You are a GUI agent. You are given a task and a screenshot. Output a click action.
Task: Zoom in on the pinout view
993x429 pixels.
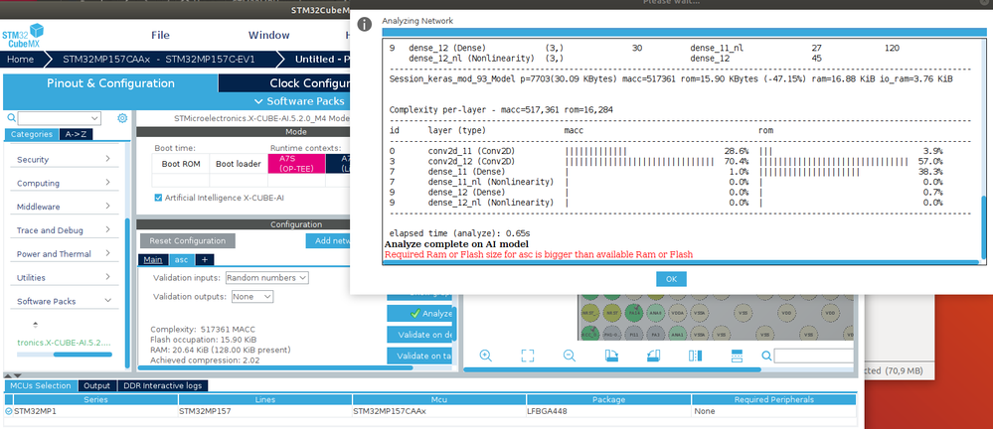[486, 356]
